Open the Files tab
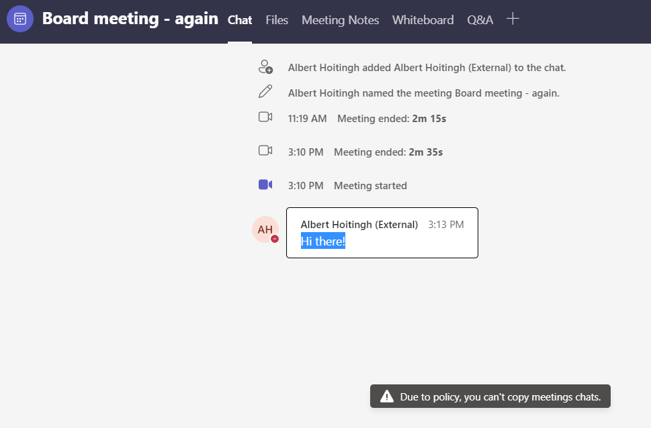 [x=277, y=20]
